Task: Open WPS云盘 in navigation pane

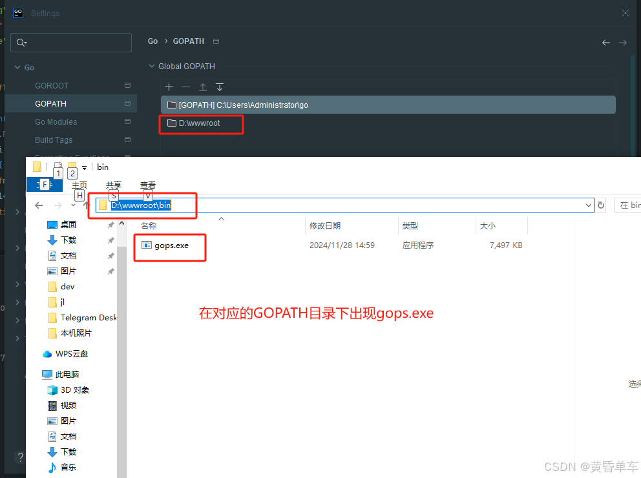Action: click(x=72, y=354)
